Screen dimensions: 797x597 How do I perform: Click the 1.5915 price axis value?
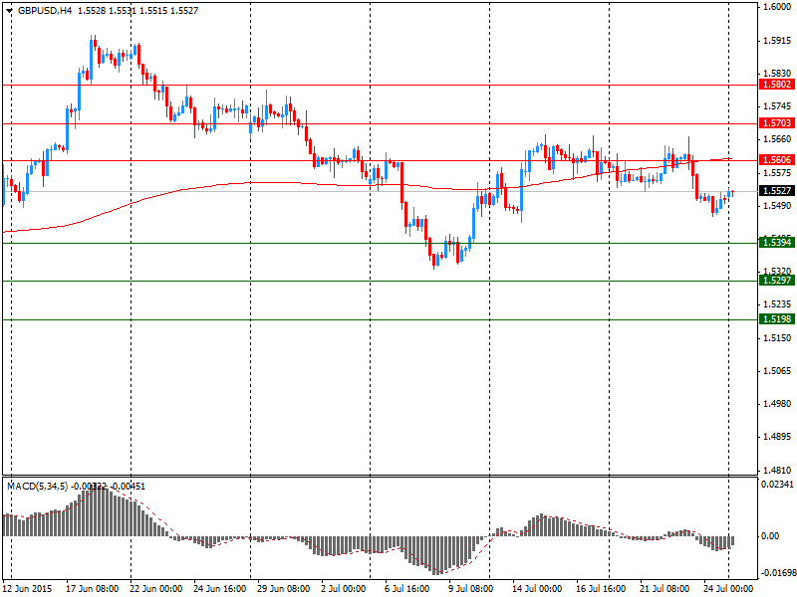pyautogui.click(x=777, y=41)
